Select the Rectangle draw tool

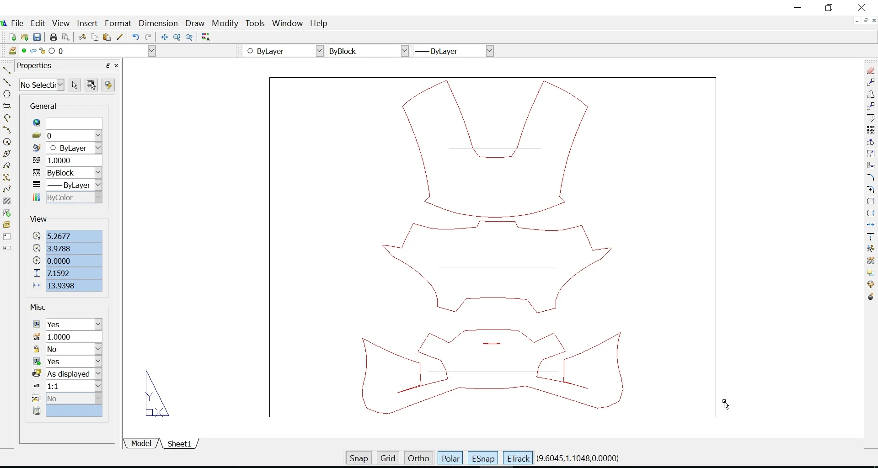7,107
